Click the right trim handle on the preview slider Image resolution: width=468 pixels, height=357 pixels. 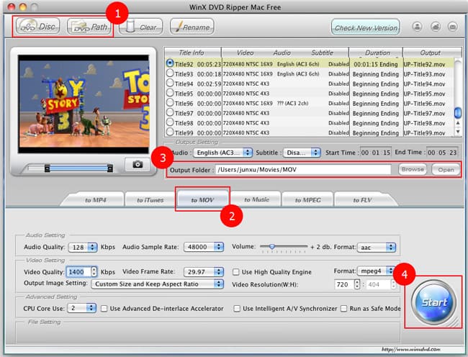[110, 168]
